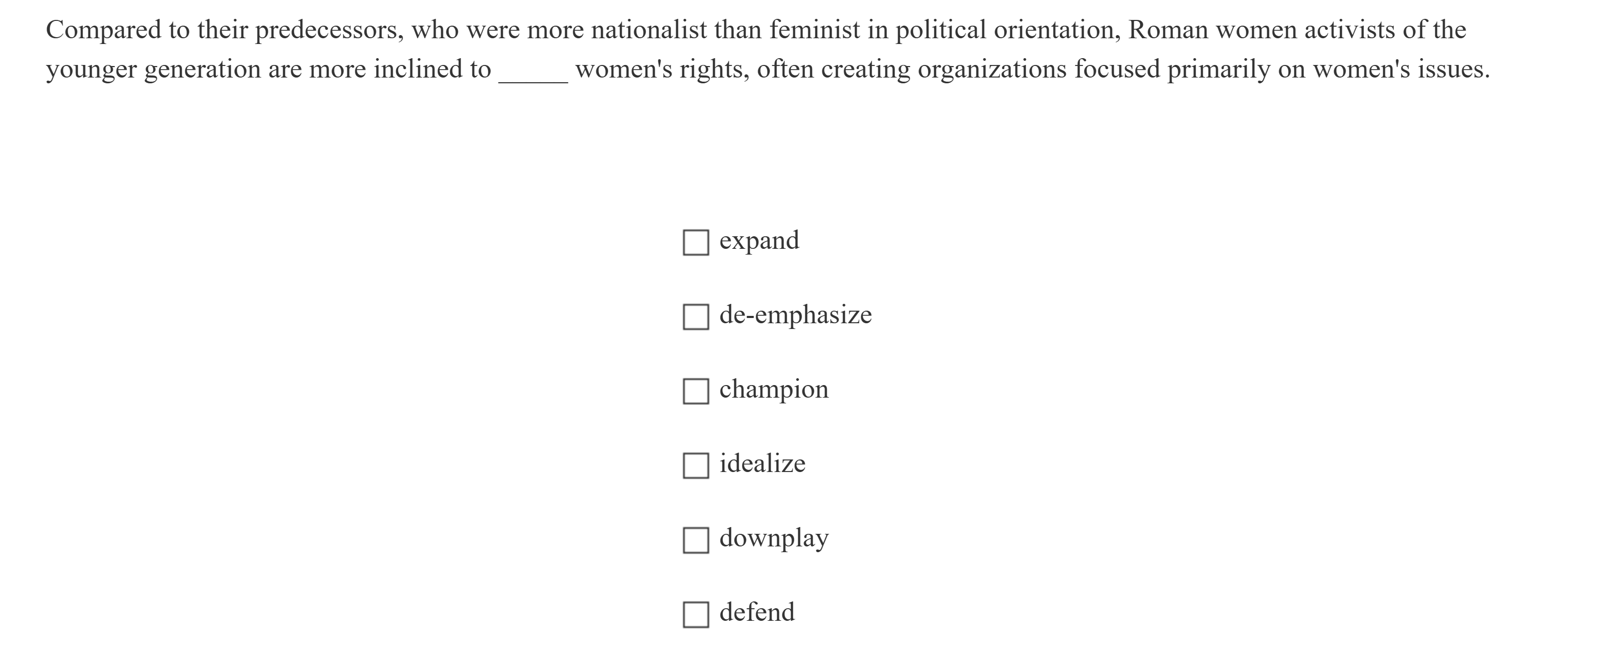Enable the "champion" checkbox
The width and height of the screenshot is (1604, 647).
[x=696, y=391]
